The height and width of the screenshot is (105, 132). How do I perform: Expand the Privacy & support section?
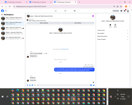(x=113, y=39)
